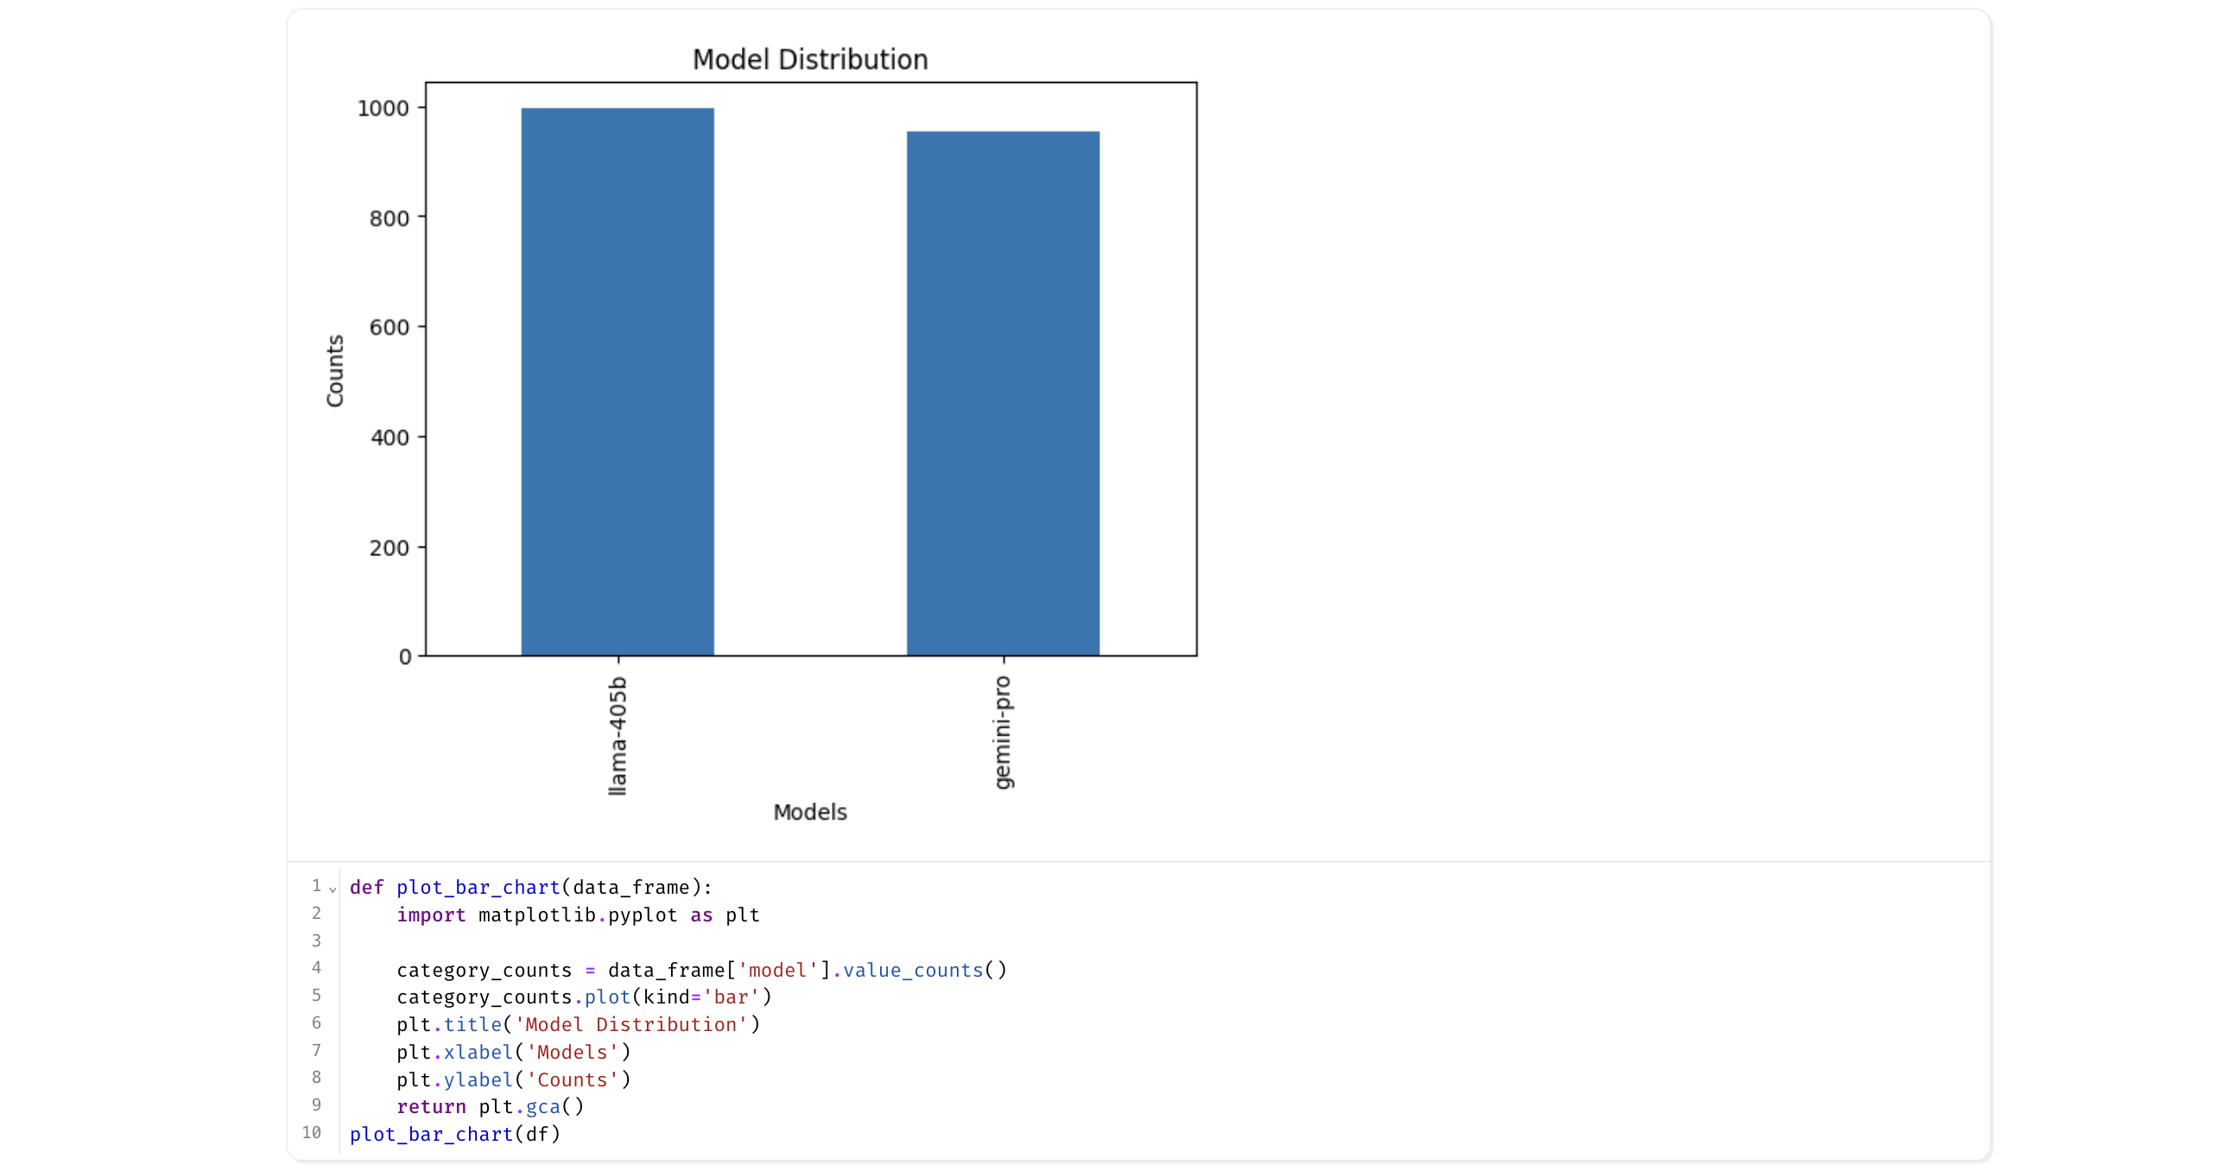Click the empty line 3 in code

(x=605, y=942)
